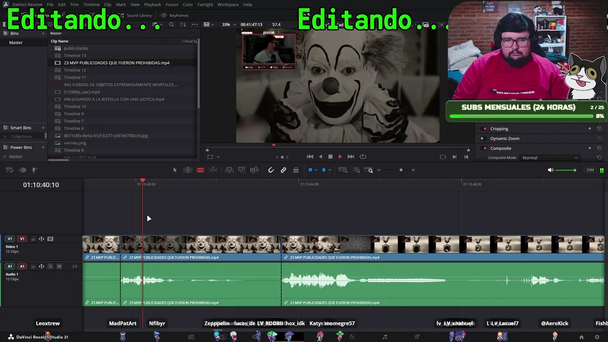This screenshot has width=608, height=342.
Task: Open the Fairlight menu
Action: point(205,5)
